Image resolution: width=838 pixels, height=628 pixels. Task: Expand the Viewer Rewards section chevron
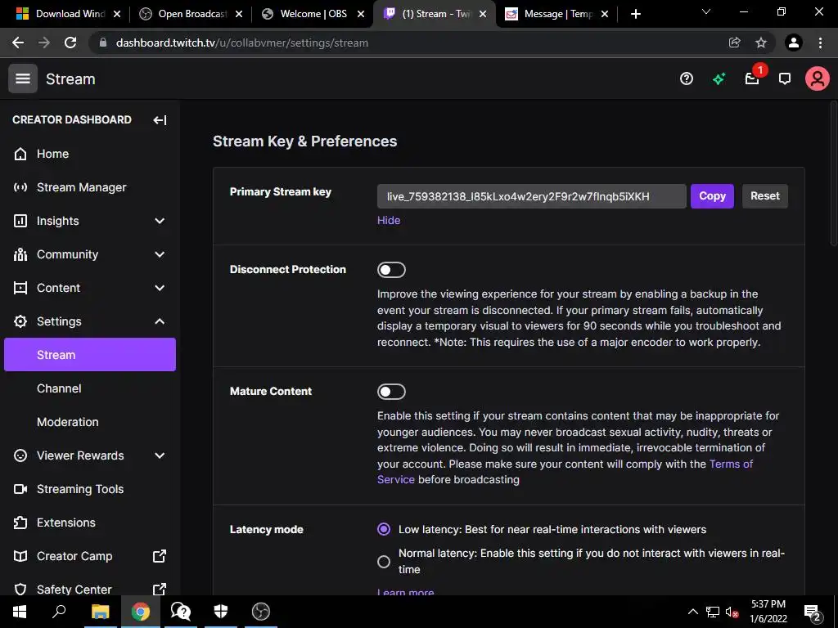coord(160,455)
